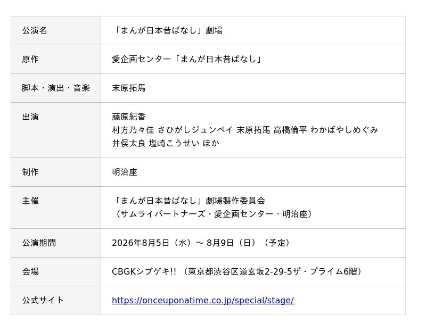Click the 末原拓馬 name in the scriptwriter row
The height and width of the screenshot is (331, 426).
(x=128, y=88)
